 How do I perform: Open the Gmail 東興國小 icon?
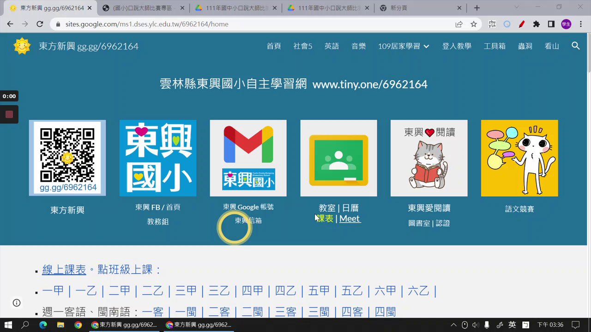pos(248,158)
